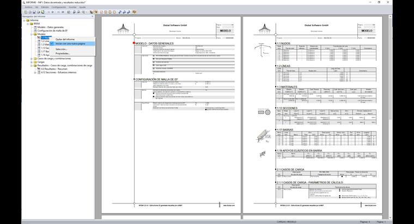Click icon beside 4.12 Secciones - Esfuerzos internos
The height and width of the screenshot is (224, 414).
[39, 72]
